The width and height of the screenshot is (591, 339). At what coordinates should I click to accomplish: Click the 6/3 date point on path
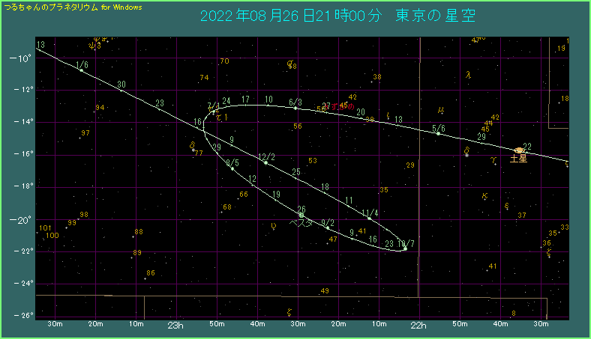(295, 108)
